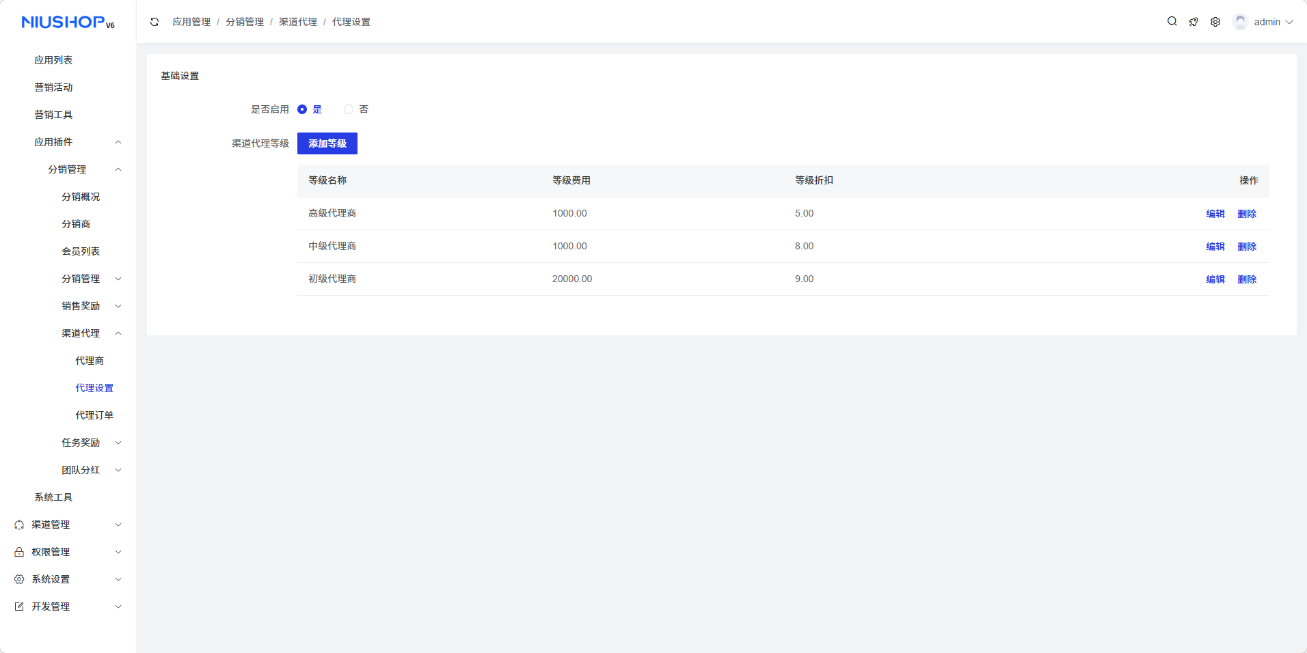The height and width of the screenshot is (653, 1307).
Task: Collapse the 应用插件 menu section
Action: pyautogui.click(x=118, y=142)
